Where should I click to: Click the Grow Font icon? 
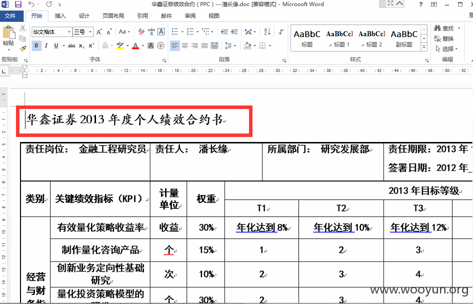99,31
